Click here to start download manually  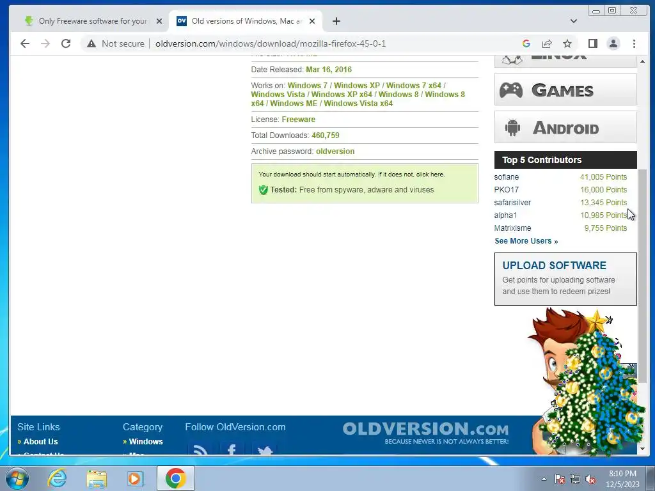click(430, 175)
